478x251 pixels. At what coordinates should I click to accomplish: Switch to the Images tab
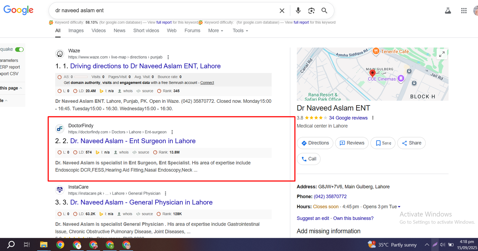(76, 30)
